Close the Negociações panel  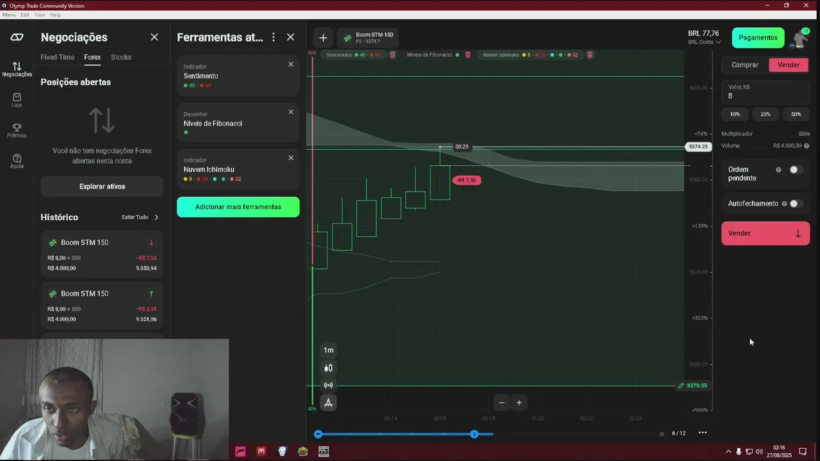click(x=154, y=37)
